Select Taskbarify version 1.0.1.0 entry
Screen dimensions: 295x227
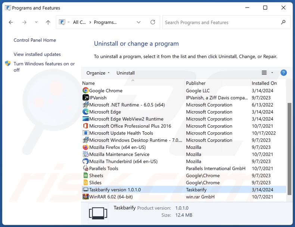click(115, 190)
